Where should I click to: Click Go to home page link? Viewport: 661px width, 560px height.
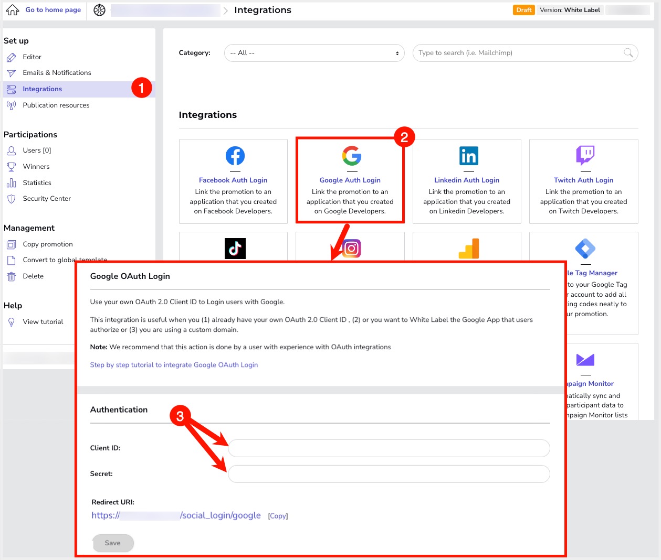click(x=53, y=9)
